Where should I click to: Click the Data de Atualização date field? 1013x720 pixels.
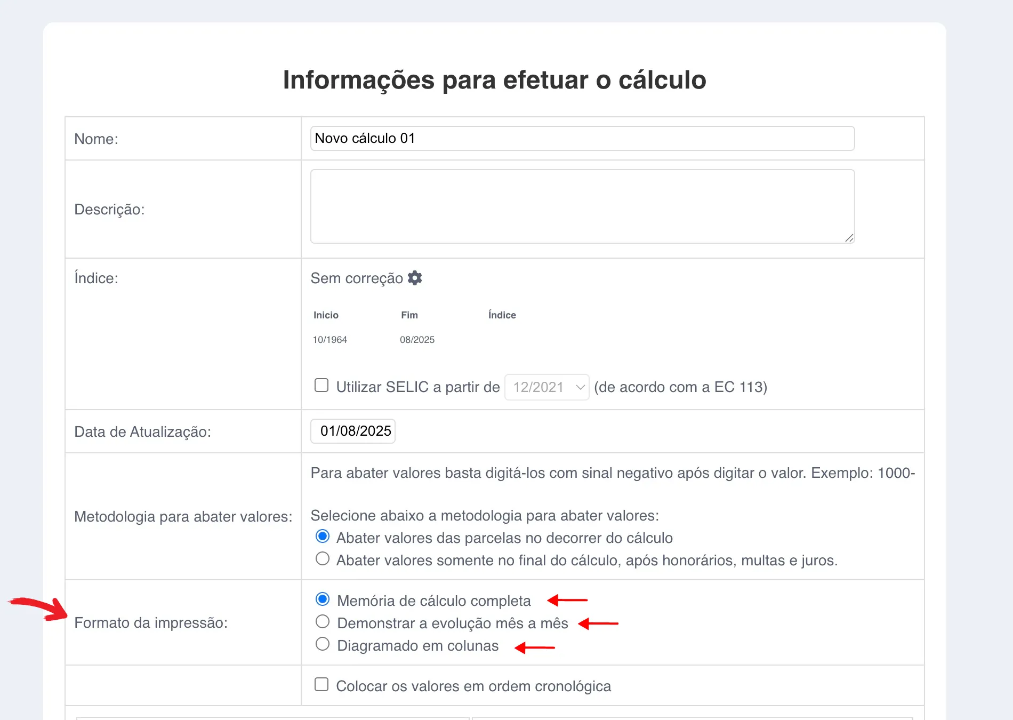tap(353, 431)
